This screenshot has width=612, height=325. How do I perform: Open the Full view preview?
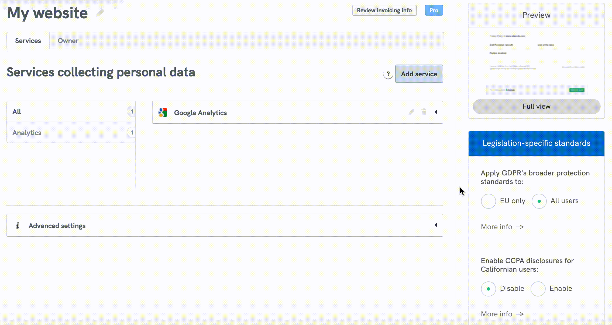pyautogui.click(x=536, y=106)
